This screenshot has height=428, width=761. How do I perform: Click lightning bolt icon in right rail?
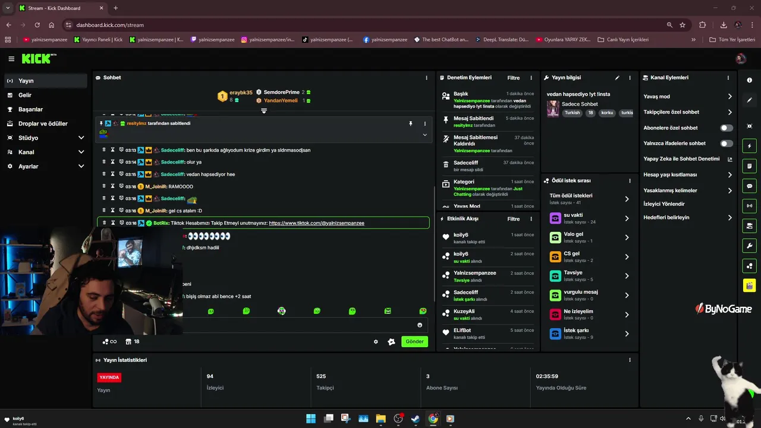click(x=749, y=146)
